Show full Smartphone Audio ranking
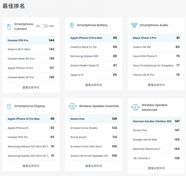The height and width of the screenshot is (176, 186). click(156, 85)
